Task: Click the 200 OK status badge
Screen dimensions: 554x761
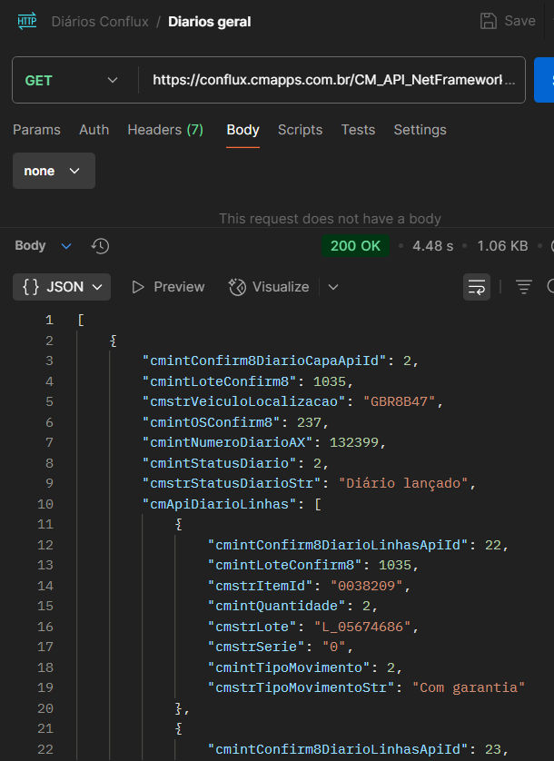Action: (355, 246)
